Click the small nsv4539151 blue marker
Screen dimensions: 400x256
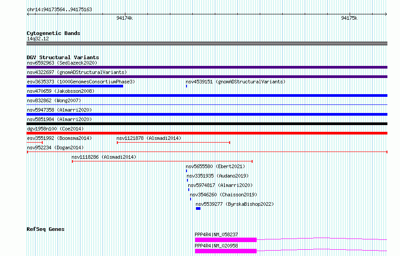[x=187, y=86]
